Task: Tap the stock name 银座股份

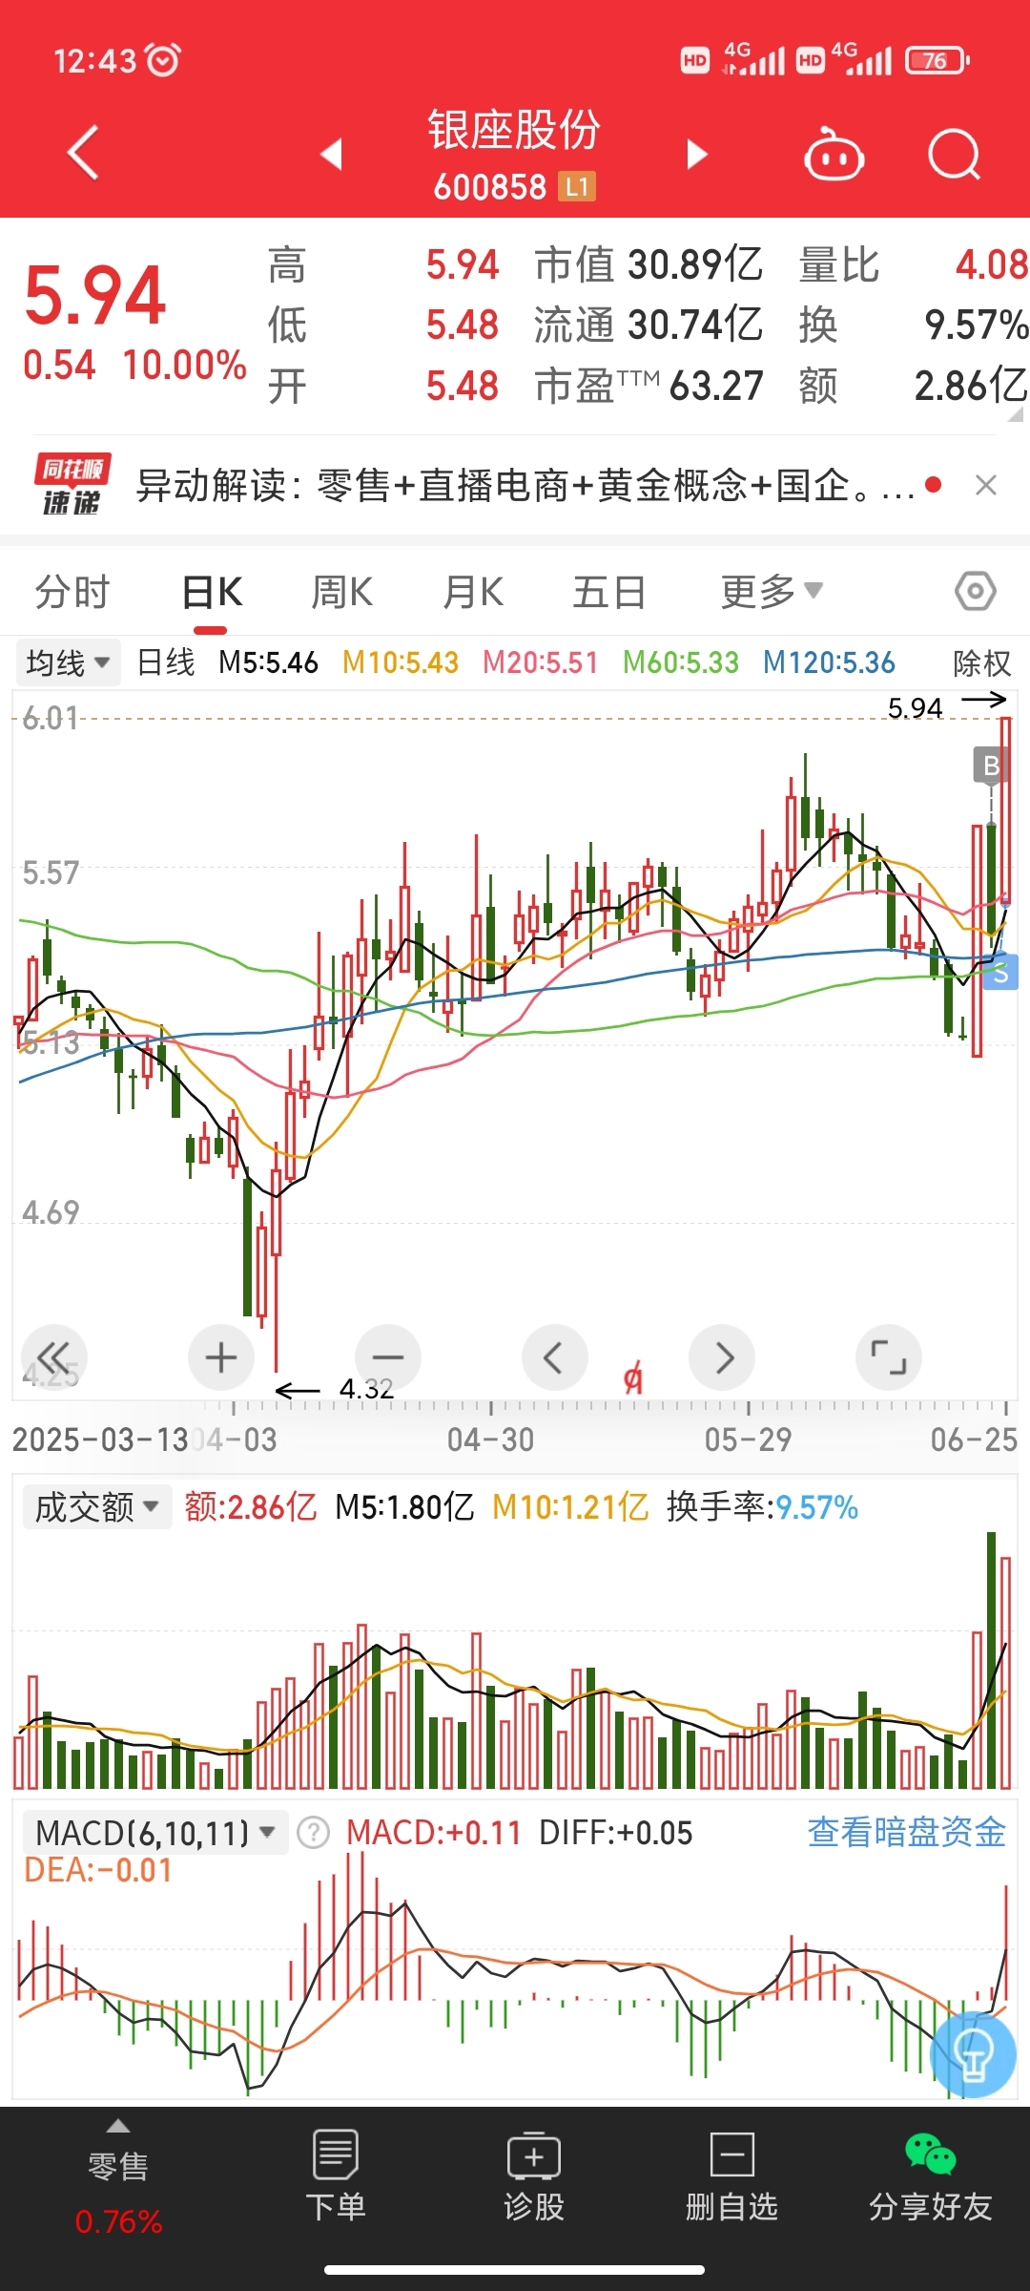Action: pyautogui.click(x=514, y=130)
